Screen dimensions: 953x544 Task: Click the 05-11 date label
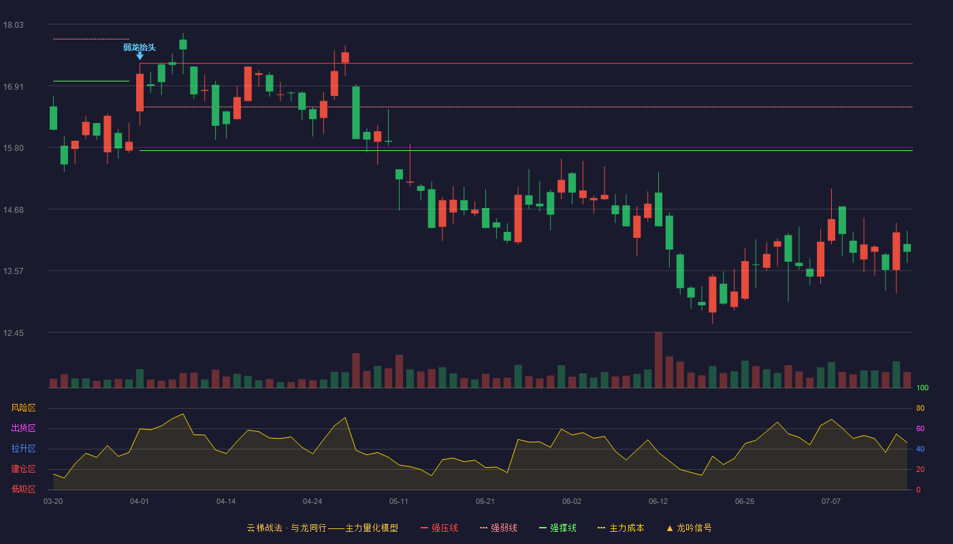pyautogui.click(x=399, y=501)
